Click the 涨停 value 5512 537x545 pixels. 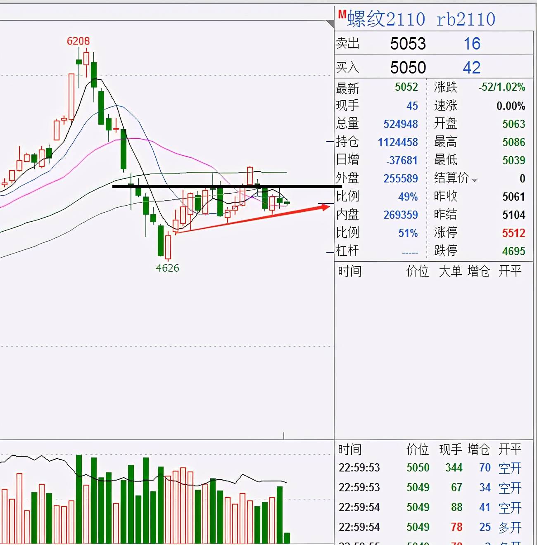[x=513, y=233]
